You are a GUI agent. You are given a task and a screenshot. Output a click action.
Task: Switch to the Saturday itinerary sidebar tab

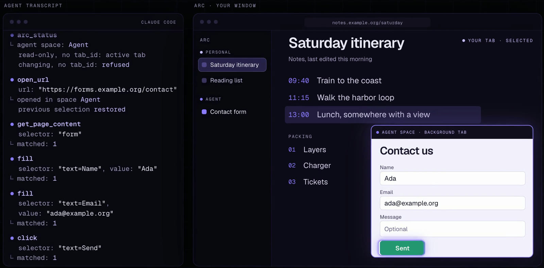(232, 65)
